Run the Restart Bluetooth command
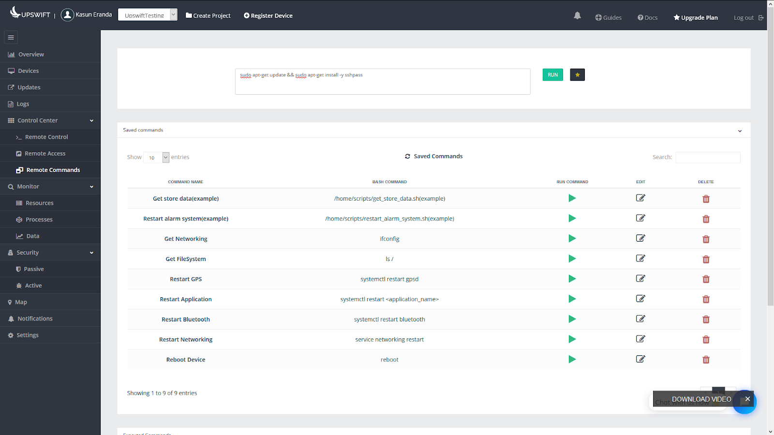This screenshot has height=435, width=774. (x=572, y=319)
